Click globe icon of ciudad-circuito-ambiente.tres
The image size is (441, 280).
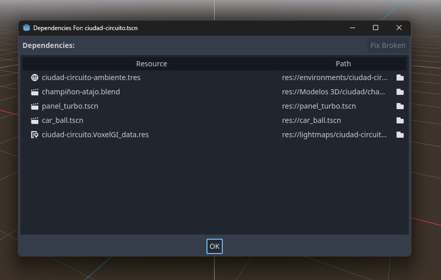(x=35, y=78)
